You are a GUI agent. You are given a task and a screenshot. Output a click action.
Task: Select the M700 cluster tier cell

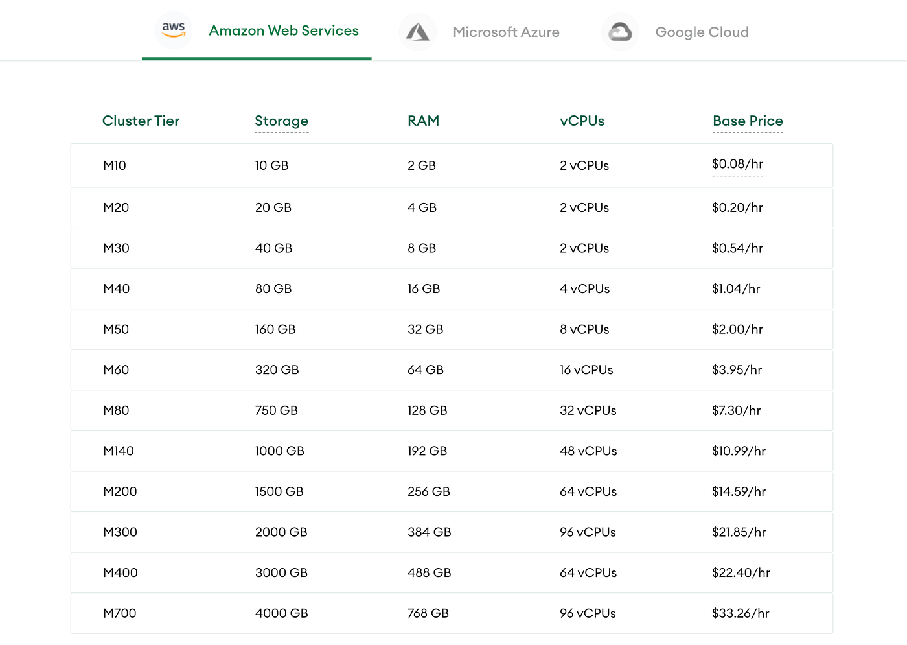click(120, 613)
